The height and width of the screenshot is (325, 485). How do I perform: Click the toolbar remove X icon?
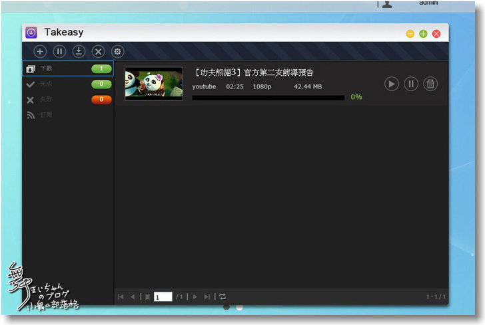click(98, 51)
